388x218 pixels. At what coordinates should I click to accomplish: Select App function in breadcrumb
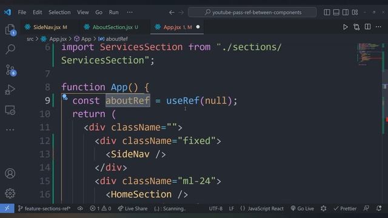click(86, 39)
